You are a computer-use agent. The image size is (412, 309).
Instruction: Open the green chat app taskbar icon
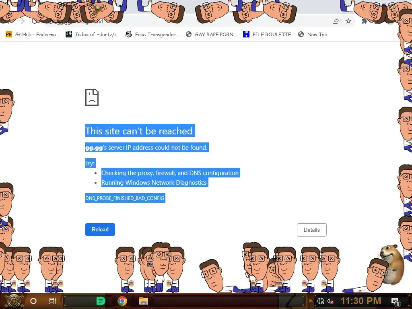coord(101,301)
